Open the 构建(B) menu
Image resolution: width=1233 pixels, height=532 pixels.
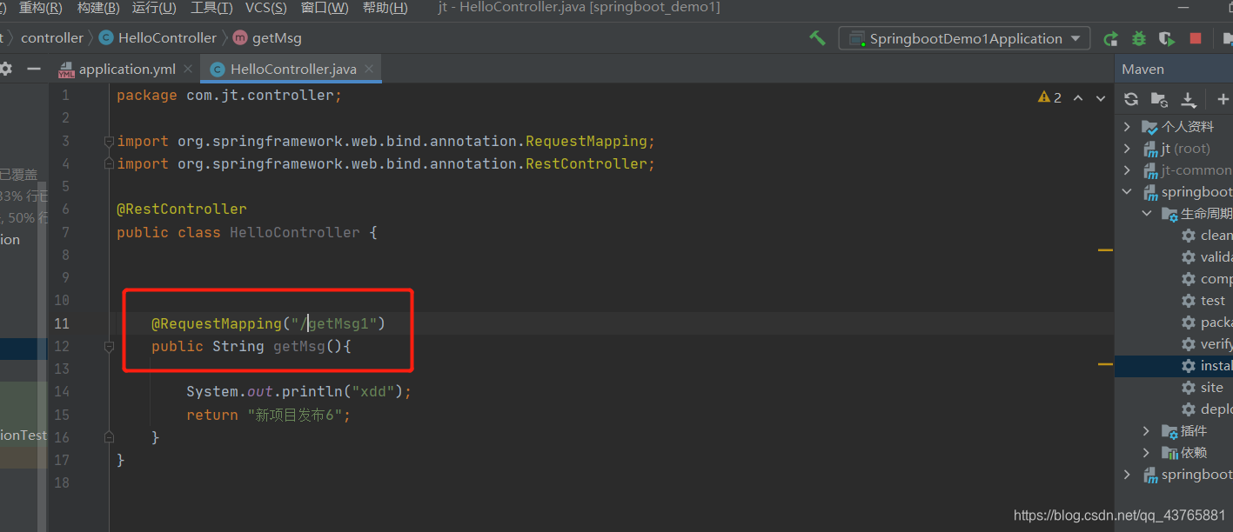tap(98, 8)
